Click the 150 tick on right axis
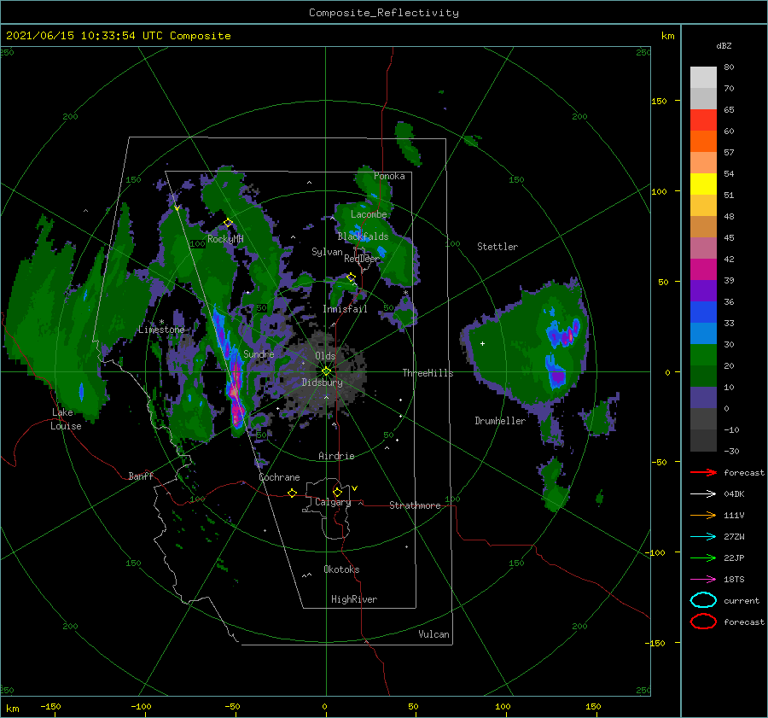 coord(659,101)
